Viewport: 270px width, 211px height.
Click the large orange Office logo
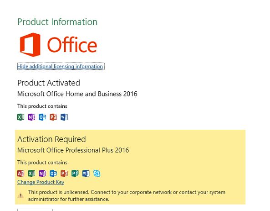[x=58, y=45]
